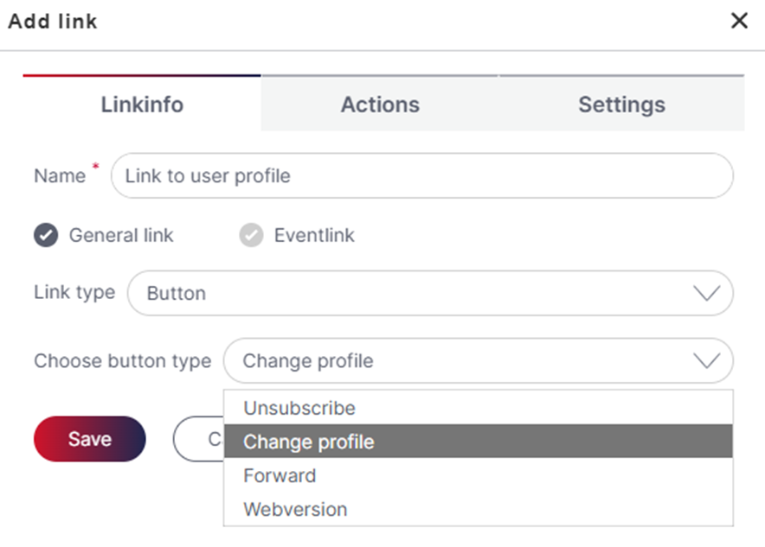The width and height of the screenshot is (765, 547).
Task: Close the Add link dialog
Action: (739, 21)
